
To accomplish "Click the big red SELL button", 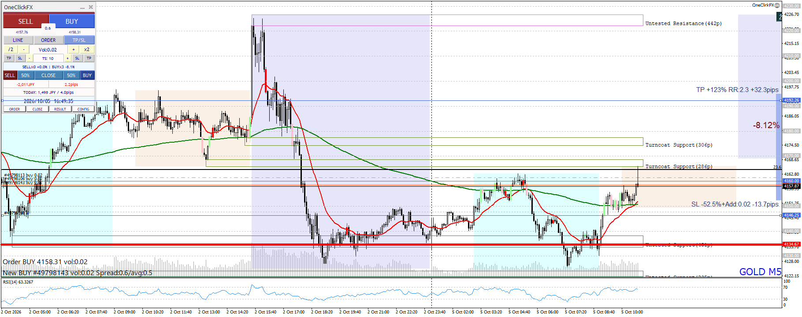I will coord(26,21).
